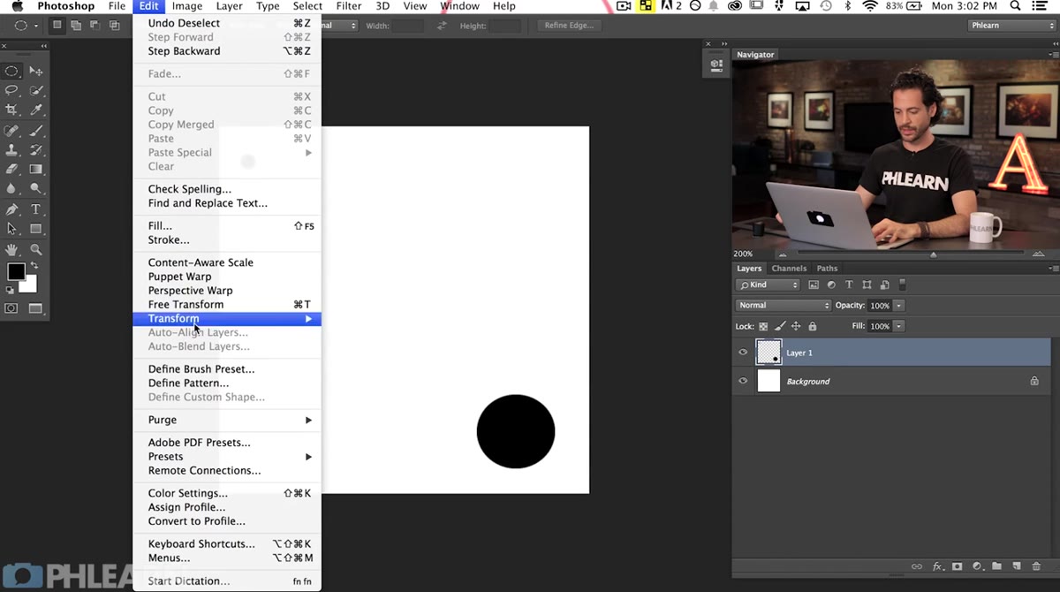
Task: Create new fill or adjustment layer
Action: click(x=977, y=566)
